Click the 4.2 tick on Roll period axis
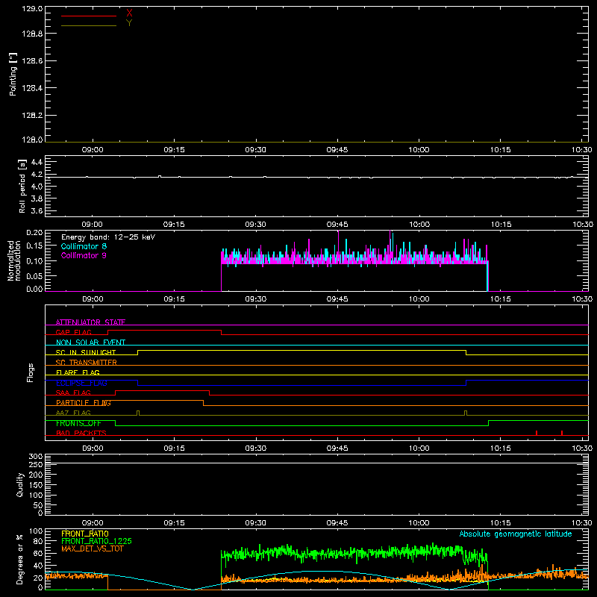The image size is (597, 597). [x=37, y=175]
